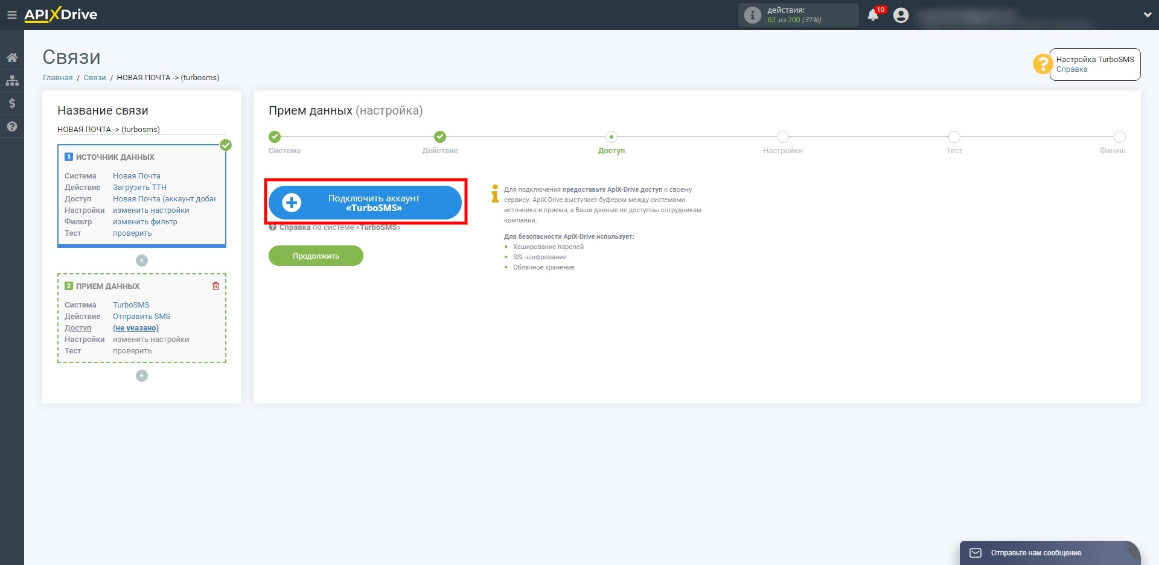
Task: Go to Настройки step in wizard
Action: pyautogui.click(x=783, y=137)
